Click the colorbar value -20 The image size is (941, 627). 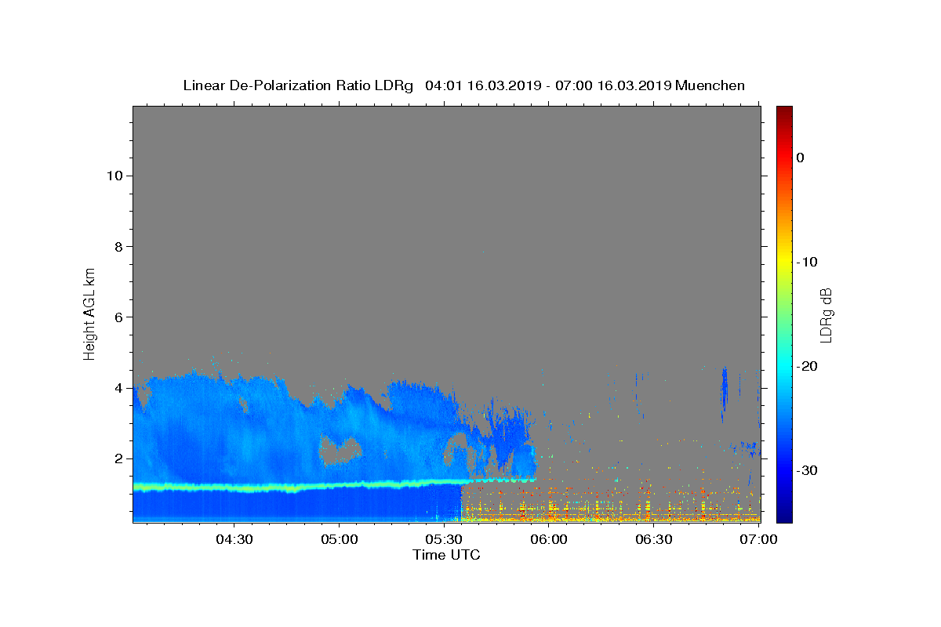pos(807,366)
